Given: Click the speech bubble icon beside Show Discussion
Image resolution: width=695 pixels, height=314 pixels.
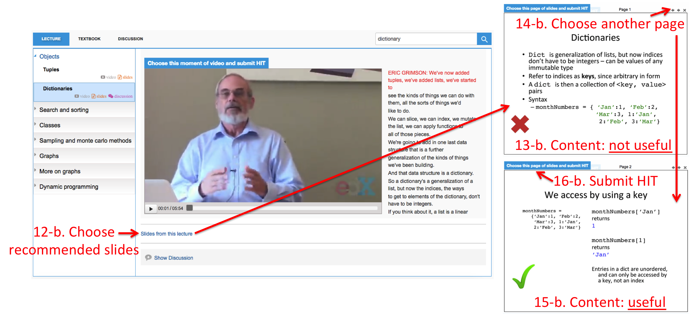Looking at the screenshot, I should (x=148, y=258).
